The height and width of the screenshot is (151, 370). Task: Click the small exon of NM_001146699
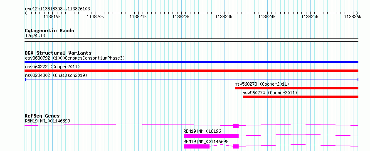click(236, 126)
